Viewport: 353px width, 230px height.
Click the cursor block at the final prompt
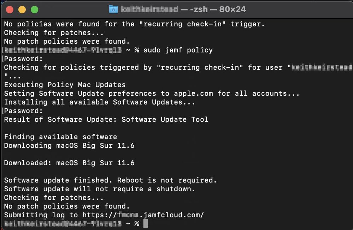tap(146, 224)
